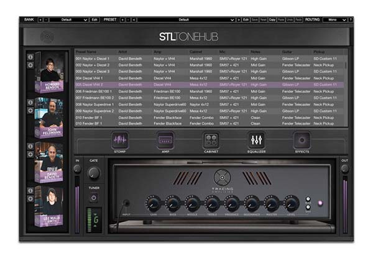Click the Bank Edit button
This screenshot has width=373, height=261.
[94, 20]
